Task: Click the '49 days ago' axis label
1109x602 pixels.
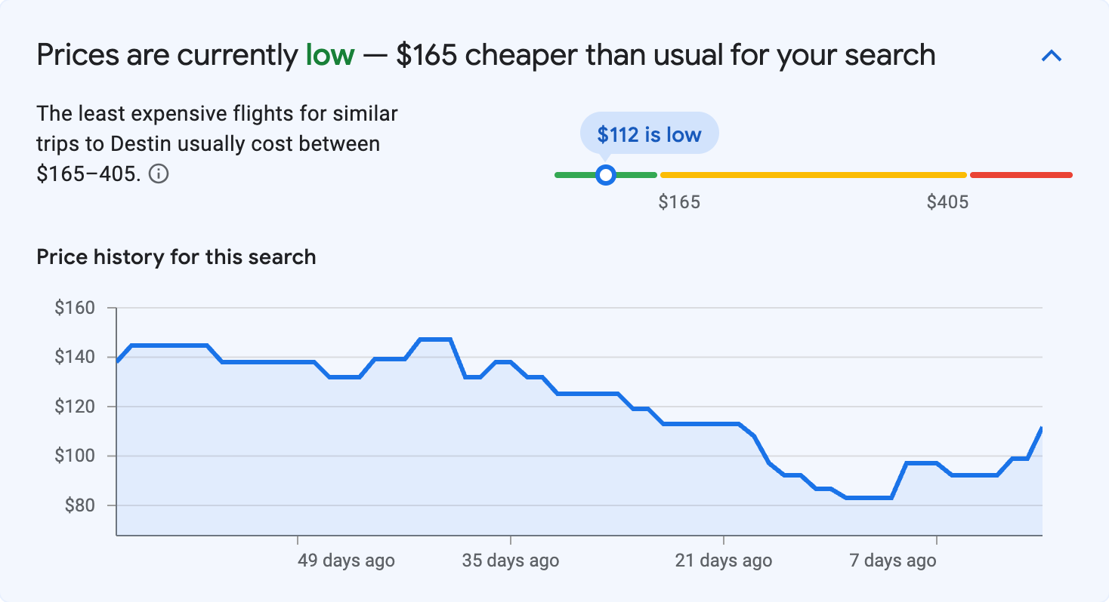Action: [x=344, y=561]
